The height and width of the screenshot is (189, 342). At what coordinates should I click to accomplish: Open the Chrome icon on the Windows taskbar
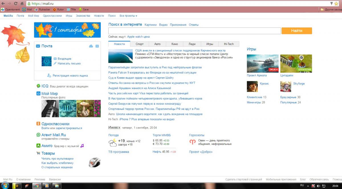pos(36,186)
